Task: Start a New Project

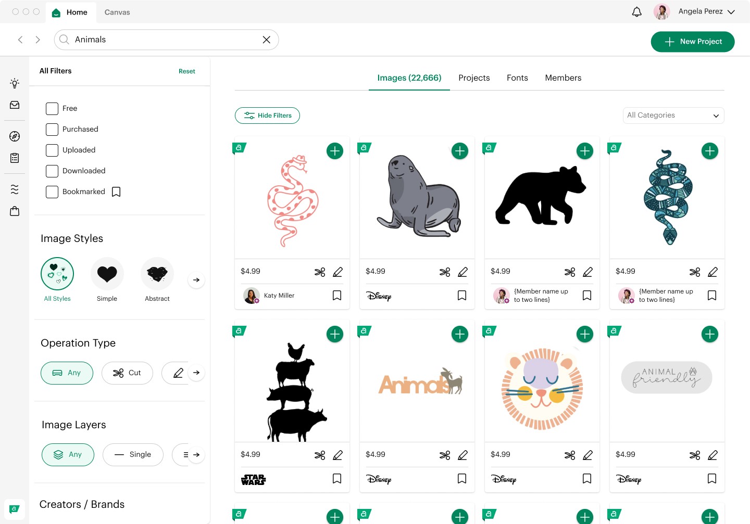Action: (693, 42)
